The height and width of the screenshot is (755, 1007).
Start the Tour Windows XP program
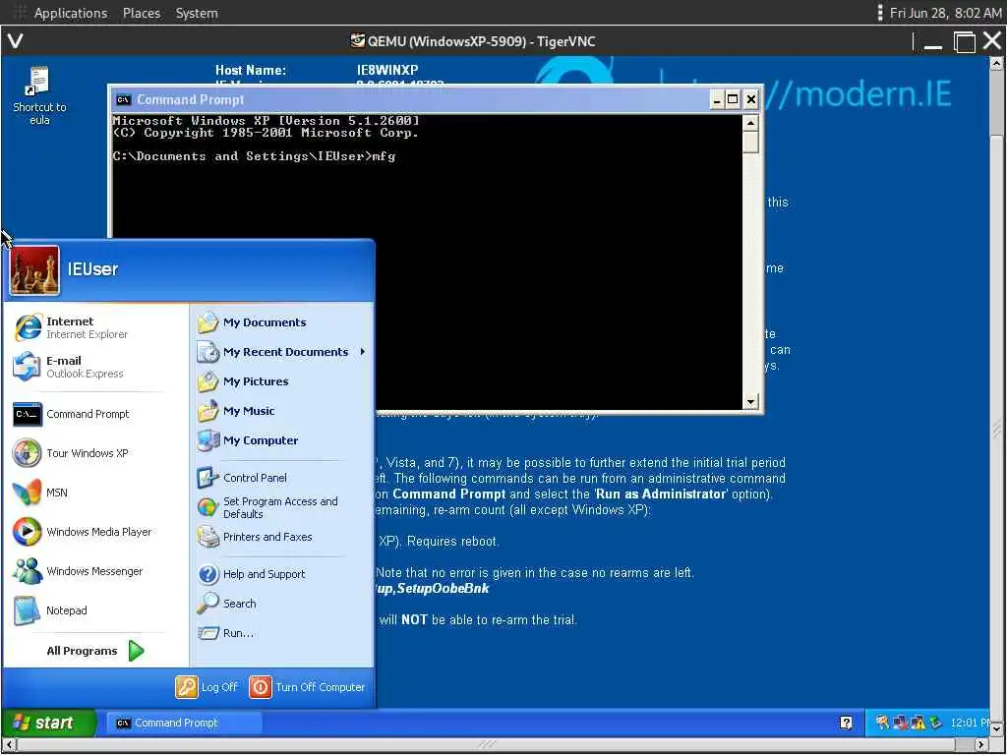(x=70, y=453)
